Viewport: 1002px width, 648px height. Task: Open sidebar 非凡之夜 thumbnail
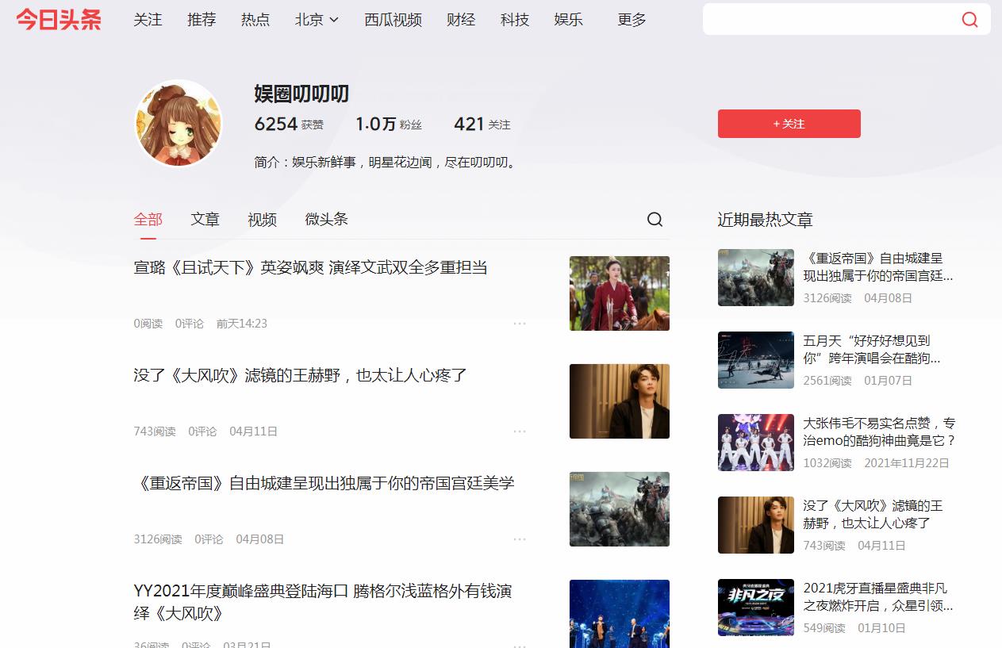click(x=756, y=608)
